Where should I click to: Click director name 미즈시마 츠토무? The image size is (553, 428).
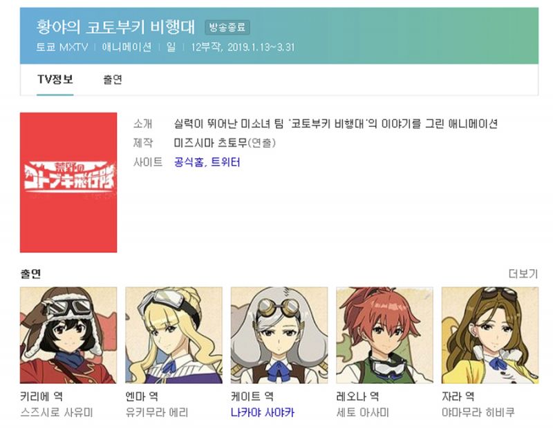(211, 143)
